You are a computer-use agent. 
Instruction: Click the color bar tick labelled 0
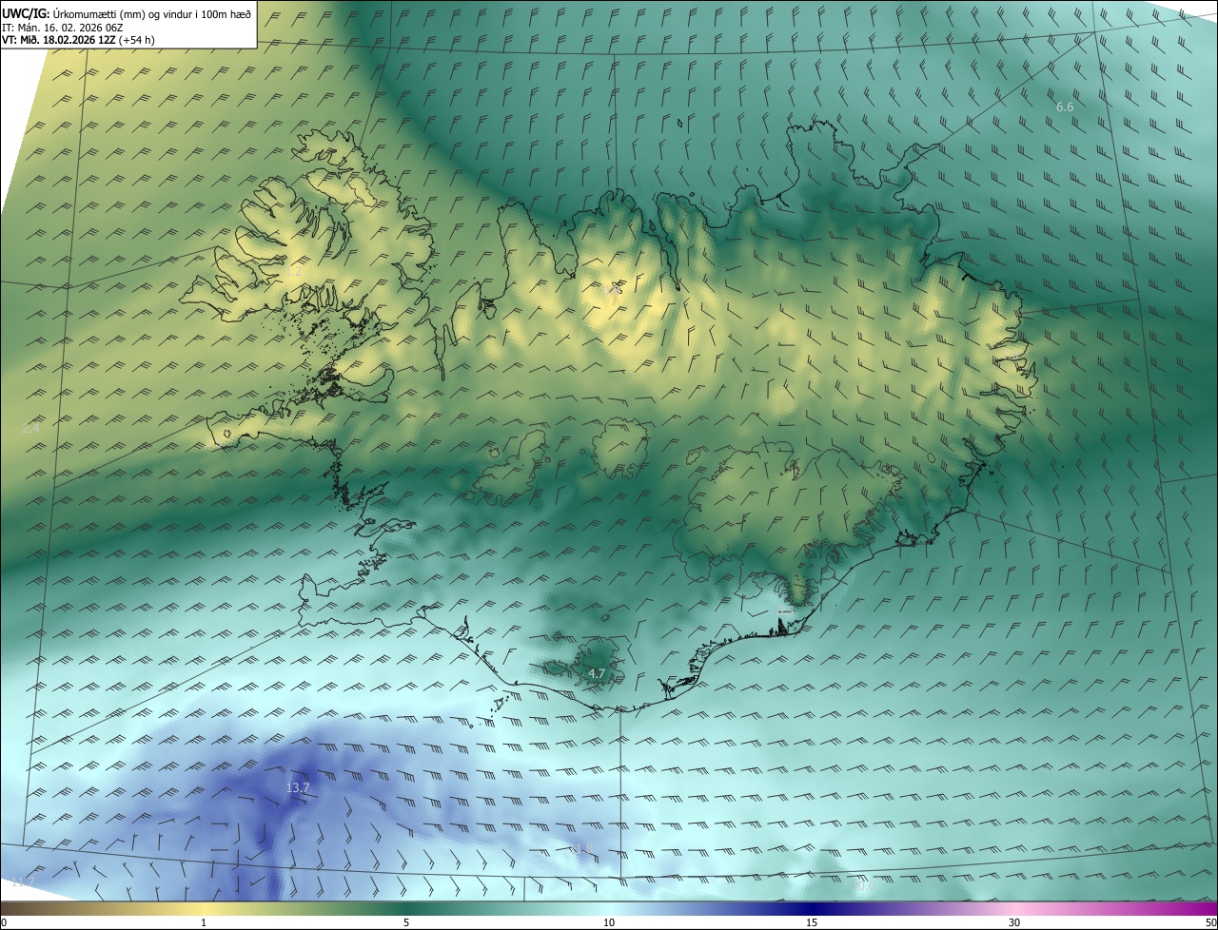point(4,923)
